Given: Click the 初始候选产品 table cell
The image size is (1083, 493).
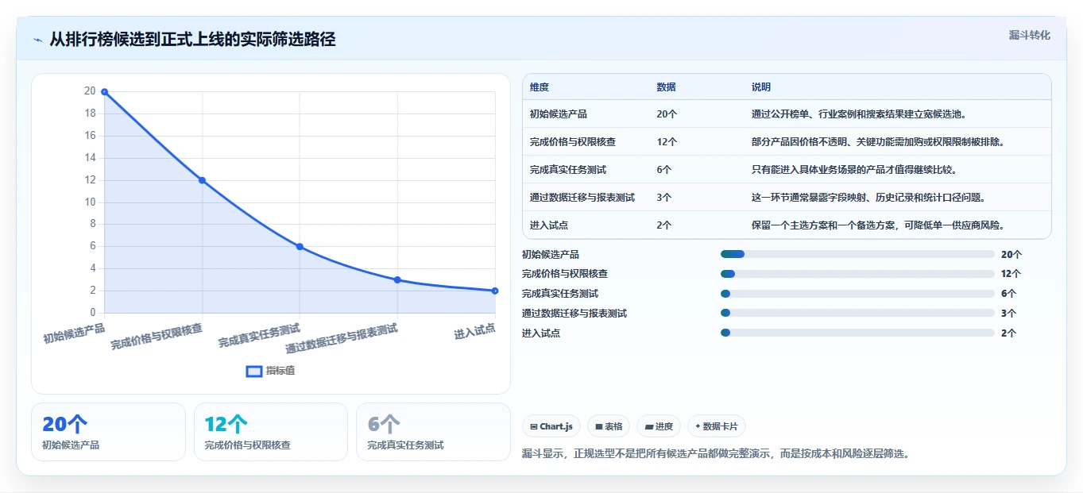Looking at the screenshot, I should (559, 114).
